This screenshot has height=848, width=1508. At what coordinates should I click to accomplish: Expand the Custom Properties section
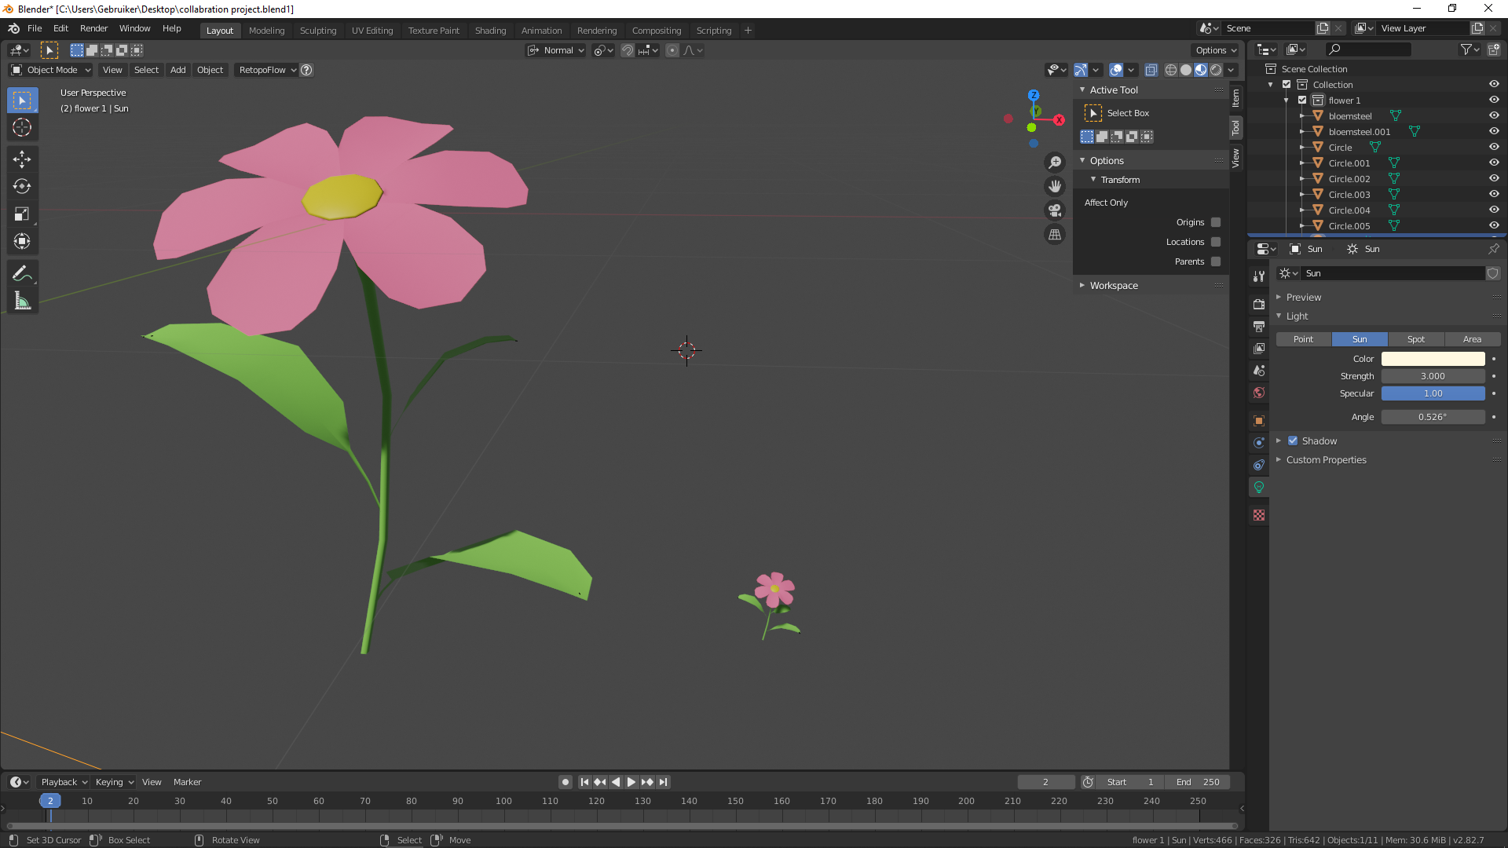click(x=1326, y=460)
